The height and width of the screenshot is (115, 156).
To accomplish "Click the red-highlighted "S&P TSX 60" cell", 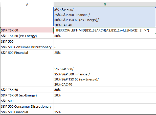I will click(27, 30).
